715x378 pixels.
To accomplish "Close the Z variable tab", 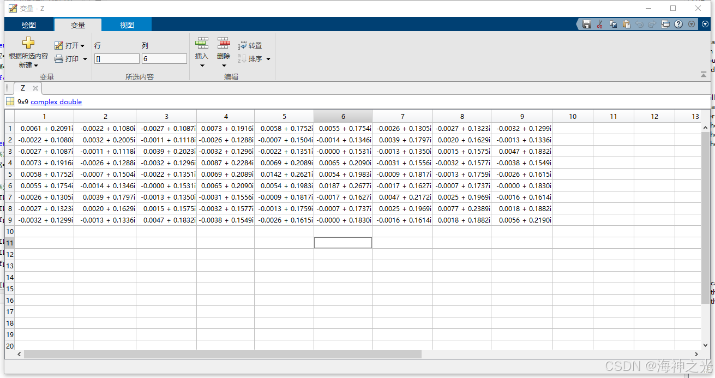I will (35, 88).
